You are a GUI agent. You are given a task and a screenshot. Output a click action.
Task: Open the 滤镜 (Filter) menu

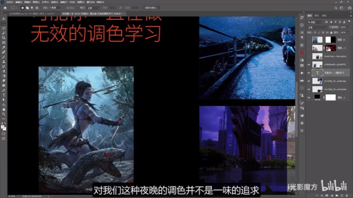[63, 2]
